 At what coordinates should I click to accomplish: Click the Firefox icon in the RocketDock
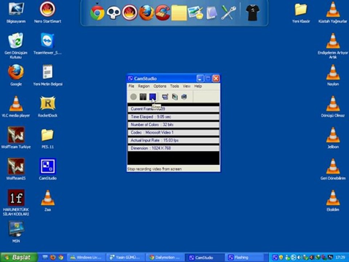pos(146,13)
